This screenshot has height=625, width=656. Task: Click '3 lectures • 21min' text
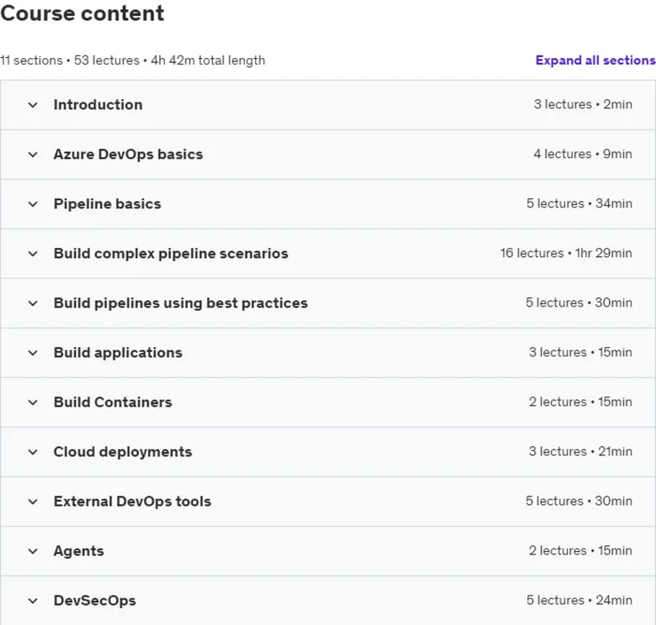pyautogui.click(x=580, y=452)
